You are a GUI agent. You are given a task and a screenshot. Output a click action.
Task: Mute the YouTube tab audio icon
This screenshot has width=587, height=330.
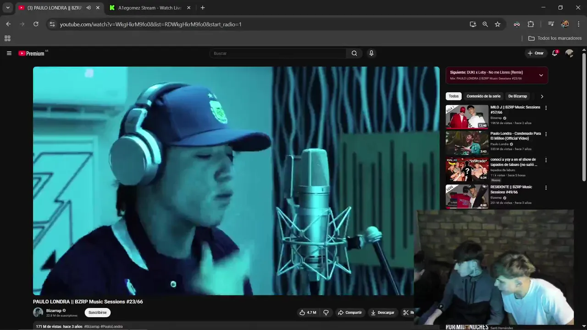89,8
